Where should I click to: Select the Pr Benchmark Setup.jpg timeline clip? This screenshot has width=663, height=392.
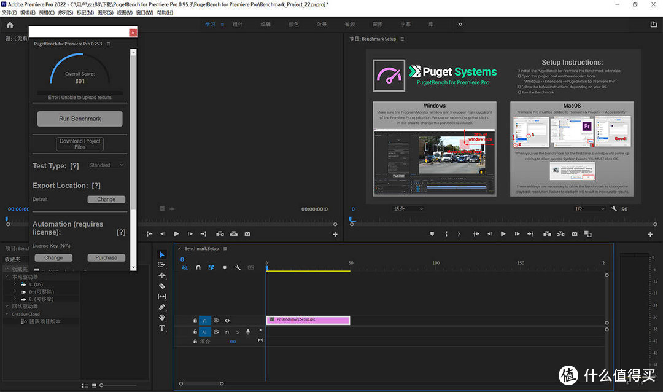tap(308, 320)
